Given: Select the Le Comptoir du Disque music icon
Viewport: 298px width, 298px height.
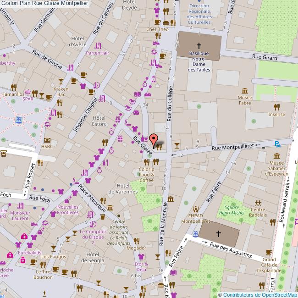Looking at the screenshot, I should (x=93, y=224).
